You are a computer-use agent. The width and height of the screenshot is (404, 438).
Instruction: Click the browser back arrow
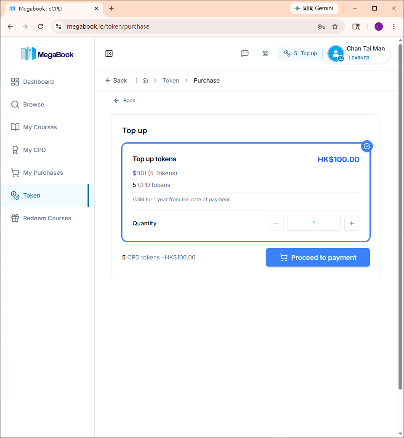(11, 27)
